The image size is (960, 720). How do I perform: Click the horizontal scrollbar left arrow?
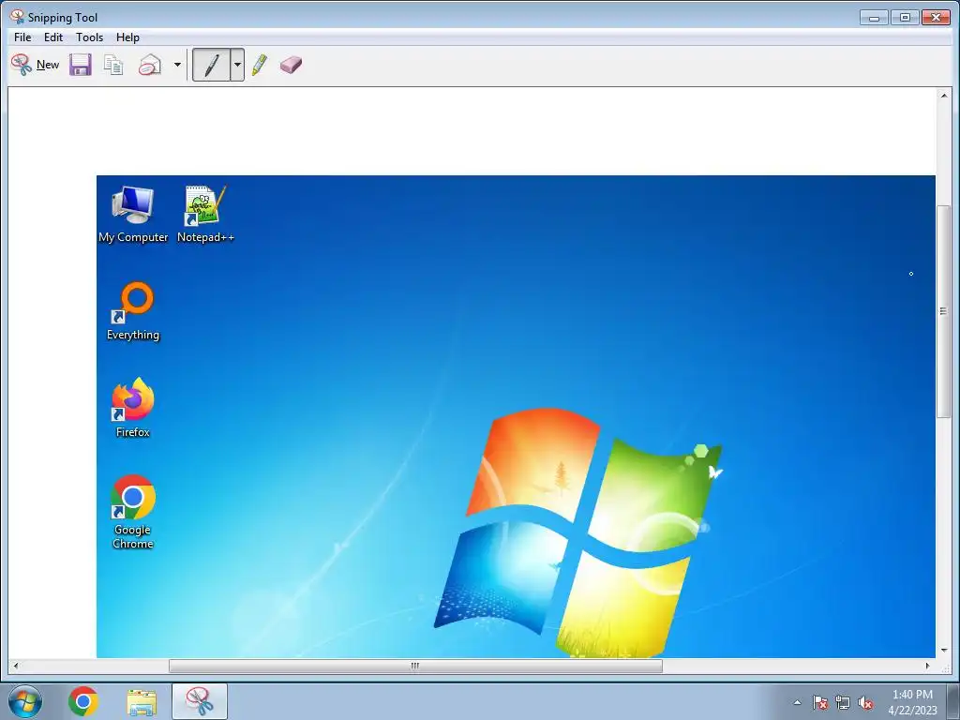coord(15,666)
